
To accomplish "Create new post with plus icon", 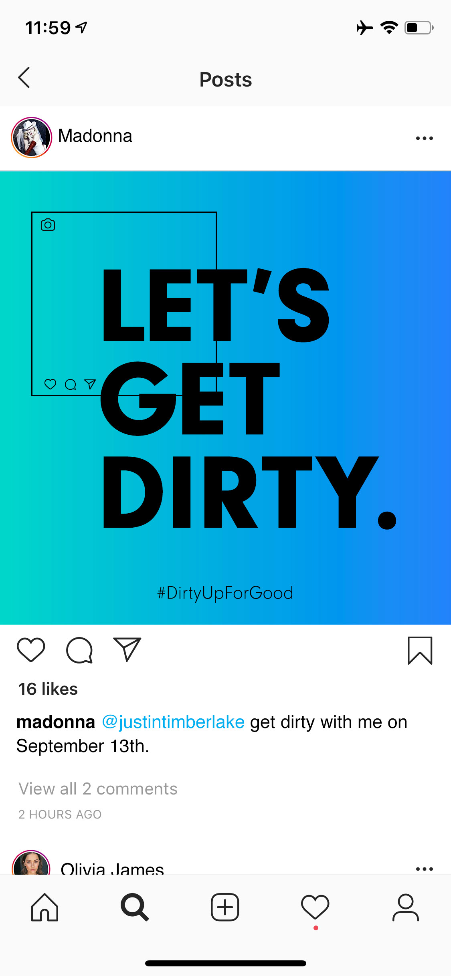I will [225, 907].
